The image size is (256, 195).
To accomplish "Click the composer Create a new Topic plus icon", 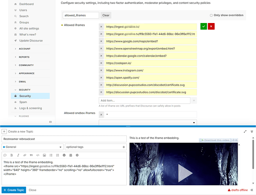I will (4, 131).
